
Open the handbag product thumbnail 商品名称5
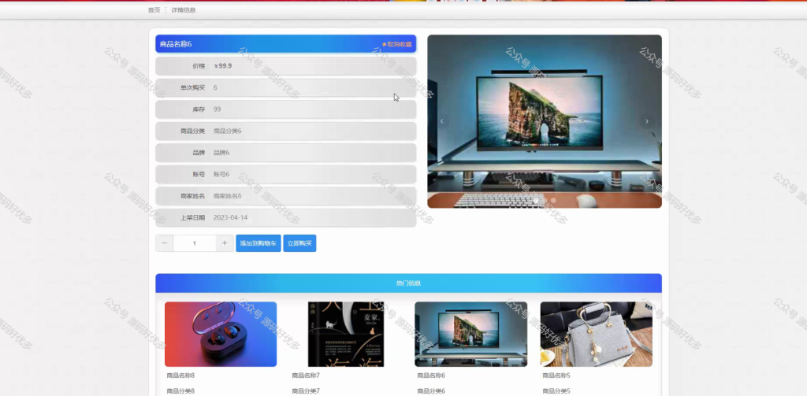tap(597, 335)
